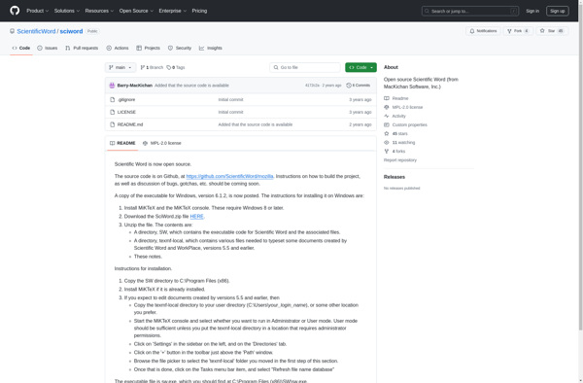
Task: Click the LICENSE file icon
Action: [x=113, y=112]
